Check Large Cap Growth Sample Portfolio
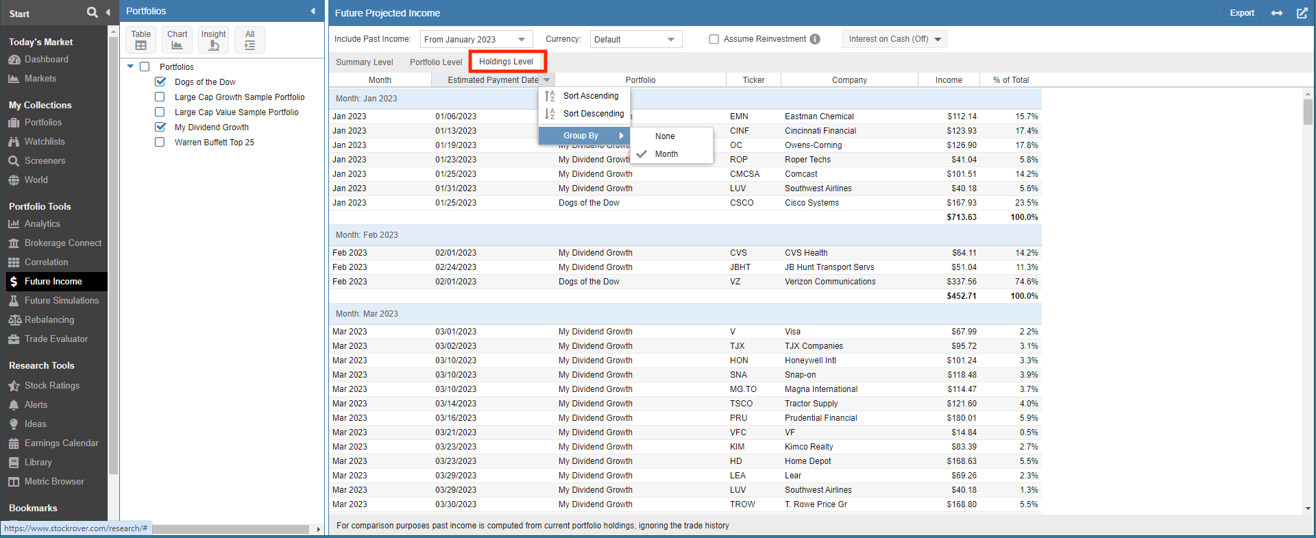Viewport: 1316px width, 538px height. (160, 97)
